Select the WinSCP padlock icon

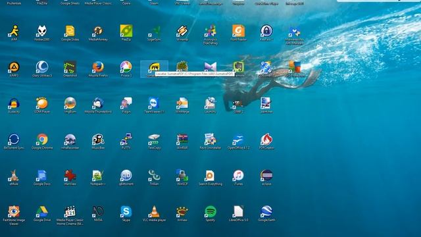point(182,176)
